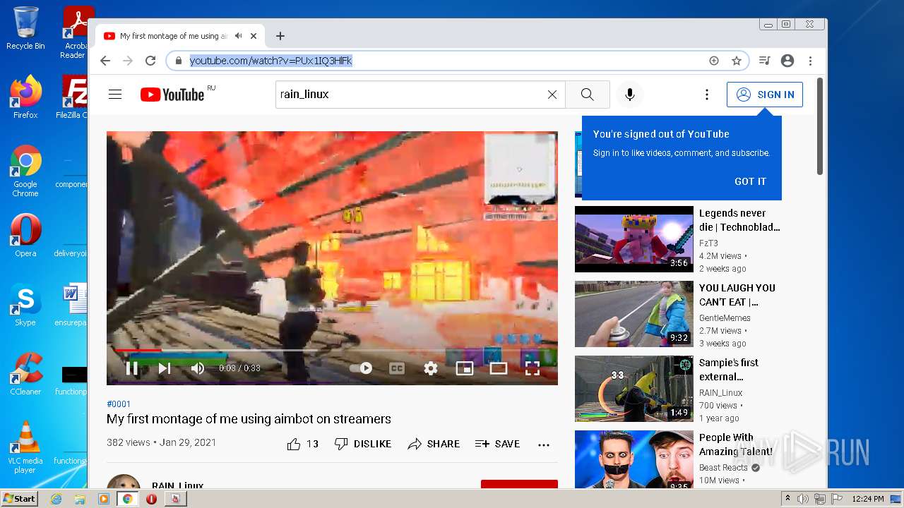The image size is (904, 508).
Task: Click Chrome install/zoom plus icon in address bar
Action: click(x=714, y=61)
